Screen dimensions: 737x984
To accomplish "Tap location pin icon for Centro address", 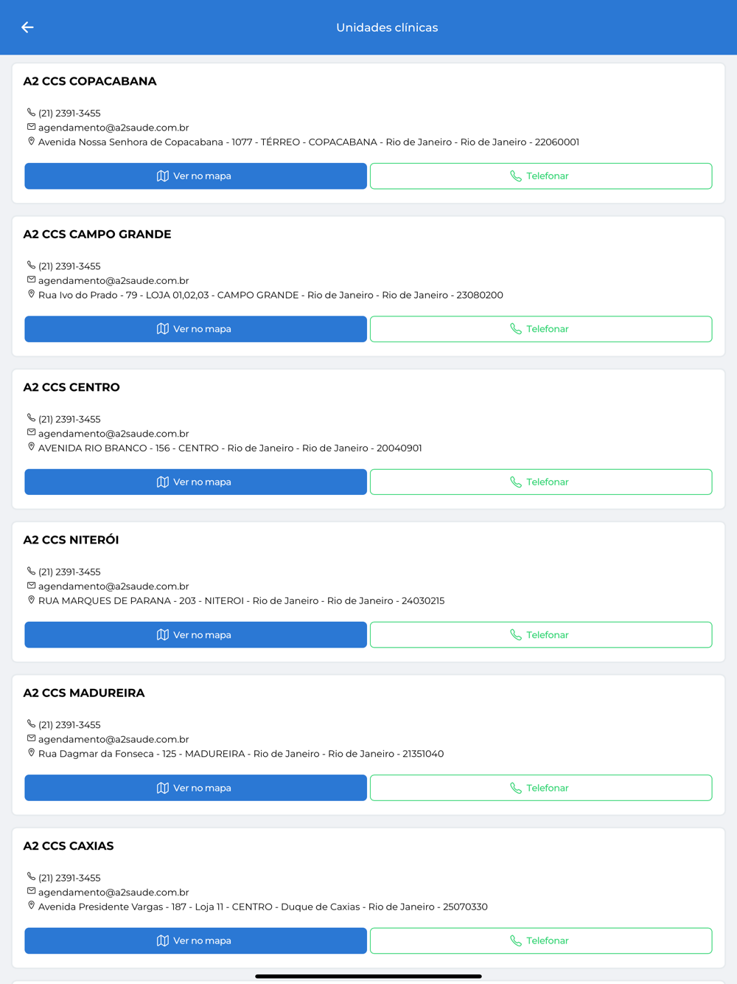I will click(31, 447).
